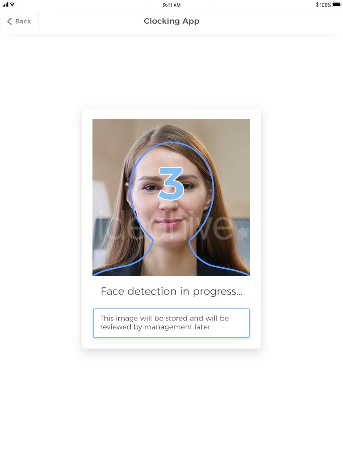The height and width of the screenshot is (457, 343).
Task: Tap the Back chevron arrow icon
Action: pos(9,21)
